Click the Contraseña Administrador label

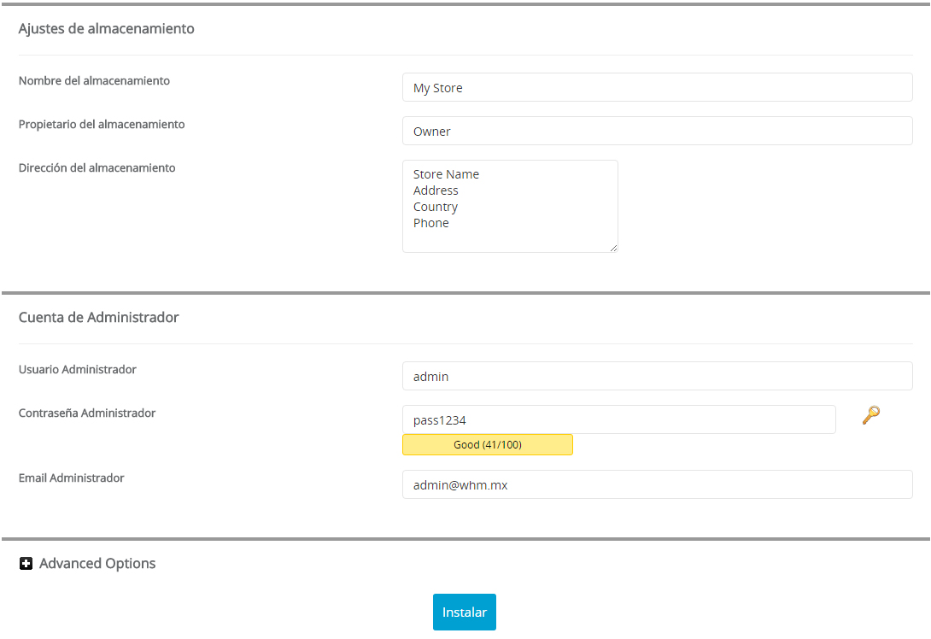click(x=87, y=413)
